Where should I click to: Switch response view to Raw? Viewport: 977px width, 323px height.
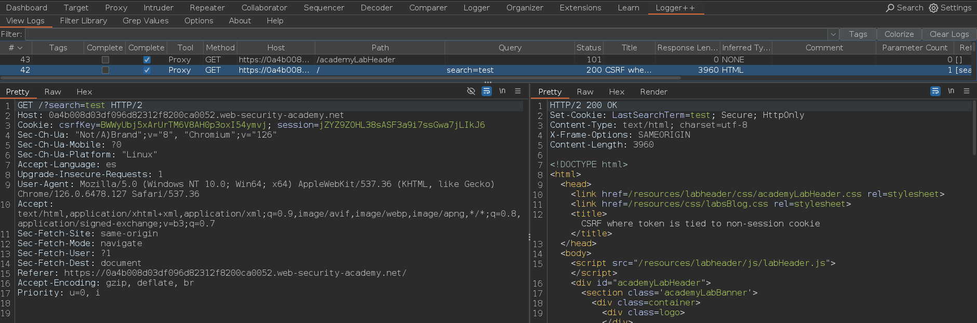[585, 92]
